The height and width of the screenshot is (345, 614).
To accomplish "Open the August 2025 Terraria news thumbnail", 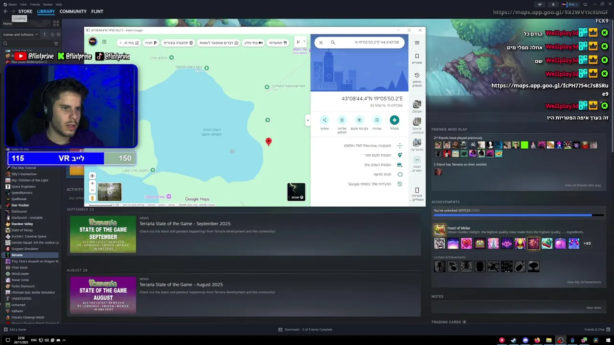I will 103,295.
